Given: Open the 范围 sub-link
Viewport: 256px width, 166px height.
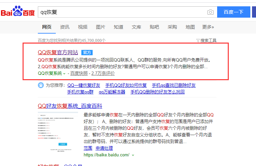Looking at the screenshot, I should (x=88, y=148).
